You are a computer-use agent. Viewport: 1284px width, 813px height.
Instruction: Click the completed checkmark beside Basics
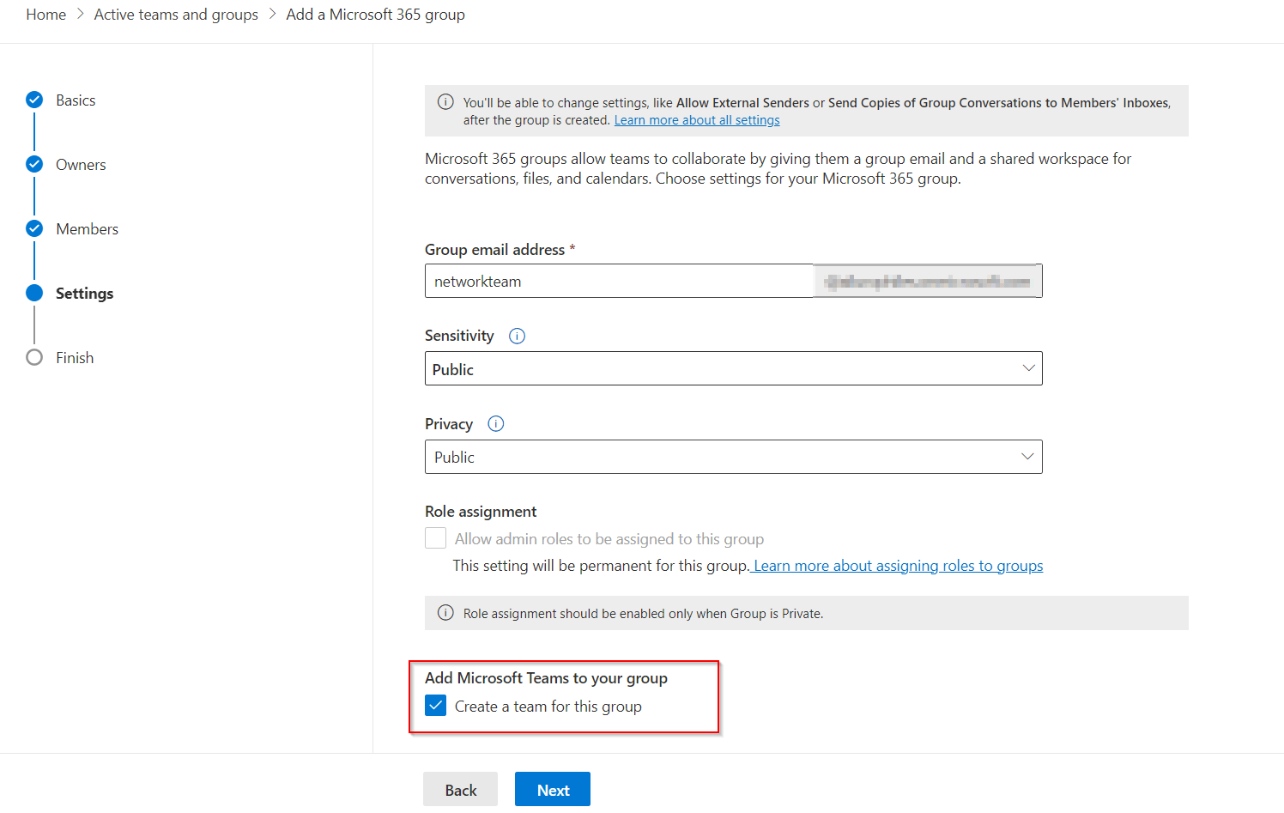pos(34,99)
